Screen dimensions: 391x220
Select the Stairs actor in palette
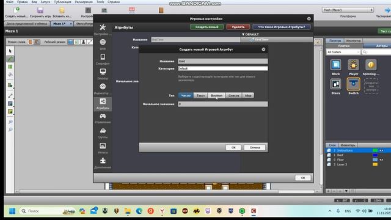coord(335,84)
